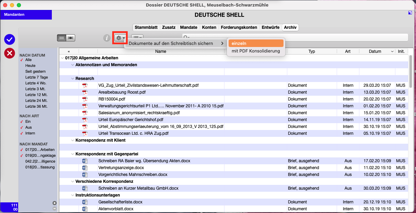This screenshot has width=416, height=213.
Task: Click Word icon of Schreiben RA Baier document
Action: (x=85, y=161)
